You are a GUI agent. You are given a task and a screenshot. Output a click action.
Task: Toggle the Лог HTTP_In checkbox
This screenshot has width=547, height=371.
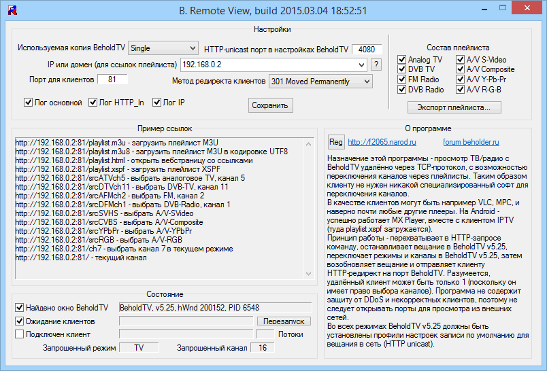[94, 103]
